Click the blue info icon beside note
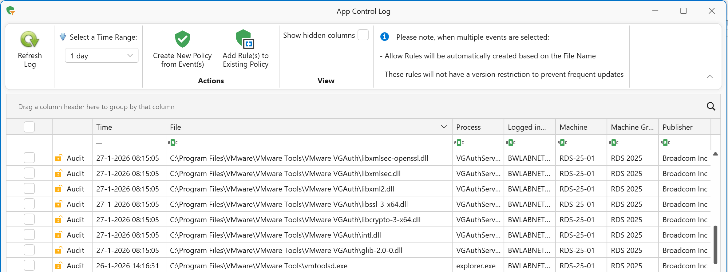 pos(384,37)
